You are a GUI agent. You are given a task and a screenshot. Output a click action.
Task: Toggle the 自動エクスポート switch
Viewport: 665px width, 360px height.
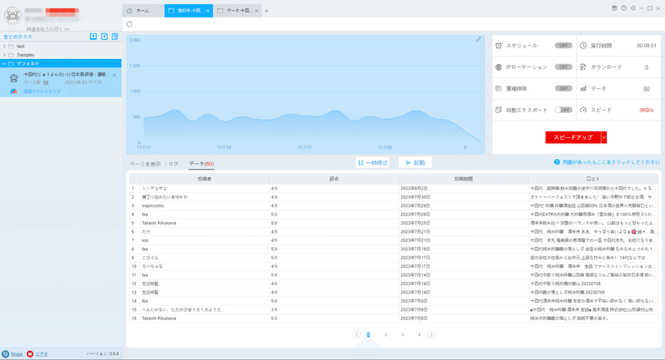[564, 110]
